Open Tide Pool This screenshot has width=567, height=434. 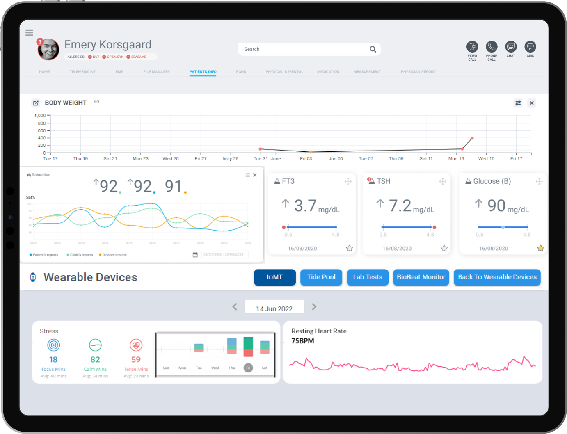321,277
